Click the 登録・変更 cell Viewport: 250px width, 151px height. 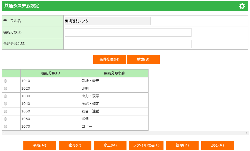click(115, 81)
